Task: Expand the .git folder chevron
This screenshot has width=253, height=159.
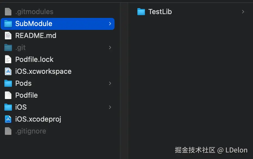Action: pos(110,47)
